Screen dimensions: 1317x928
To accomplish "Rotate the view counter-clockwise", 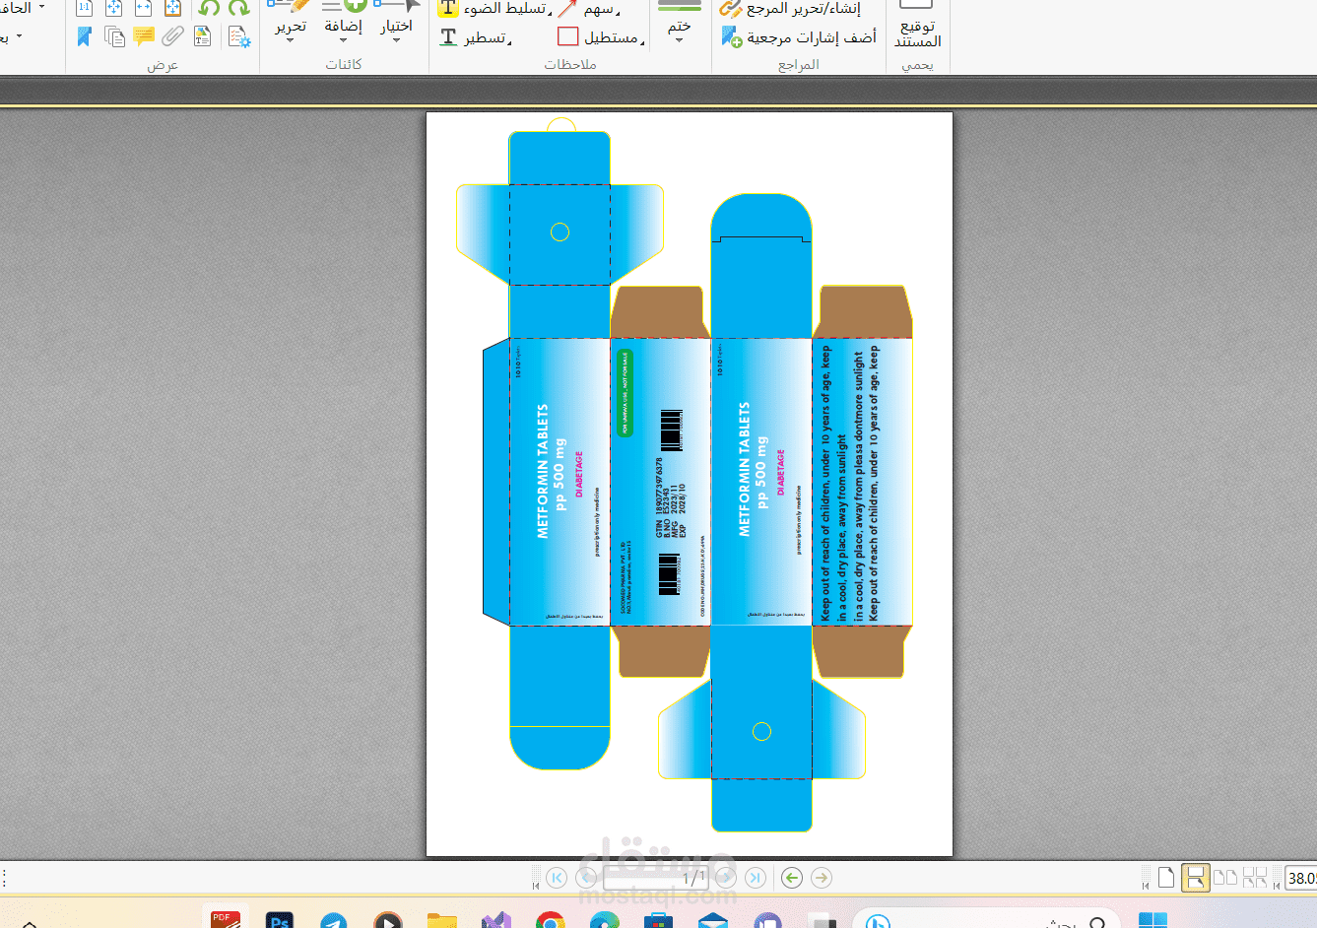I will click(x=210, y=8).
